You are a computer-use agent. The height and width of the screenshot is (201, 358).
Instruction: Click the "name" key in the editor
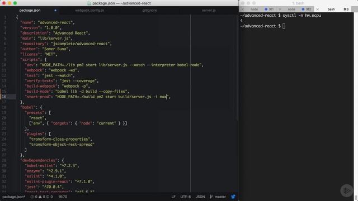coord(27,22)
